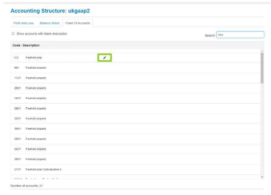Click the Search input field
The width and height of the screenshot is (271, 195).
coord(240,35)
